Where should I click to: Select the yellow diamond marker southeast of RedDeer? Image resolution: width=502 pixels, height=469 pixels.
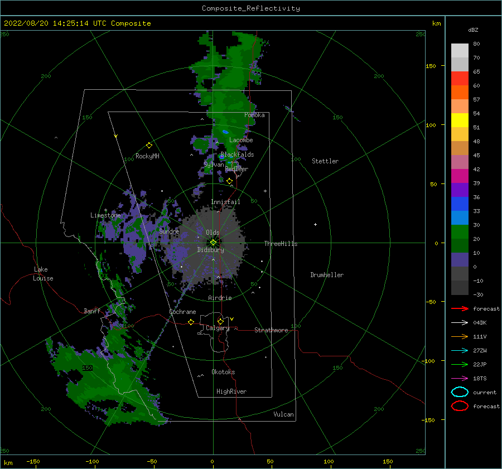(x=229, y=181)
